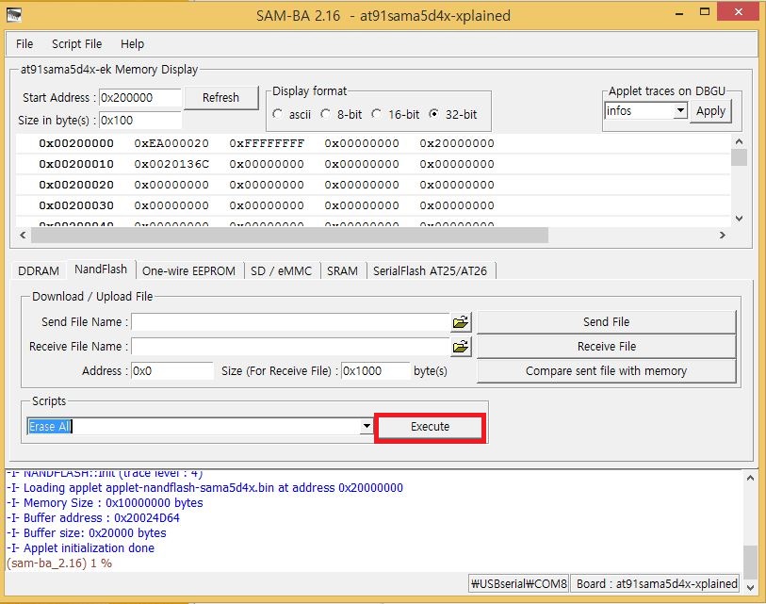Click the Send File Name browse folder icon
The height and width of the screenshot is (604, 766).
(x=460, y=322)
